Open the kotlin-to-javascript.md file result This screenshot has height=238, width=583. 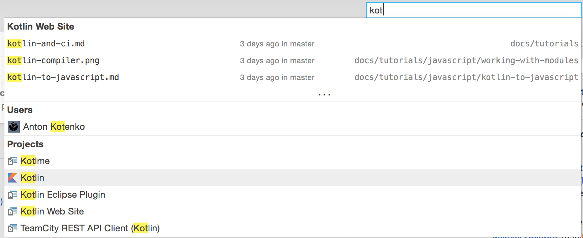pos(63,77)
